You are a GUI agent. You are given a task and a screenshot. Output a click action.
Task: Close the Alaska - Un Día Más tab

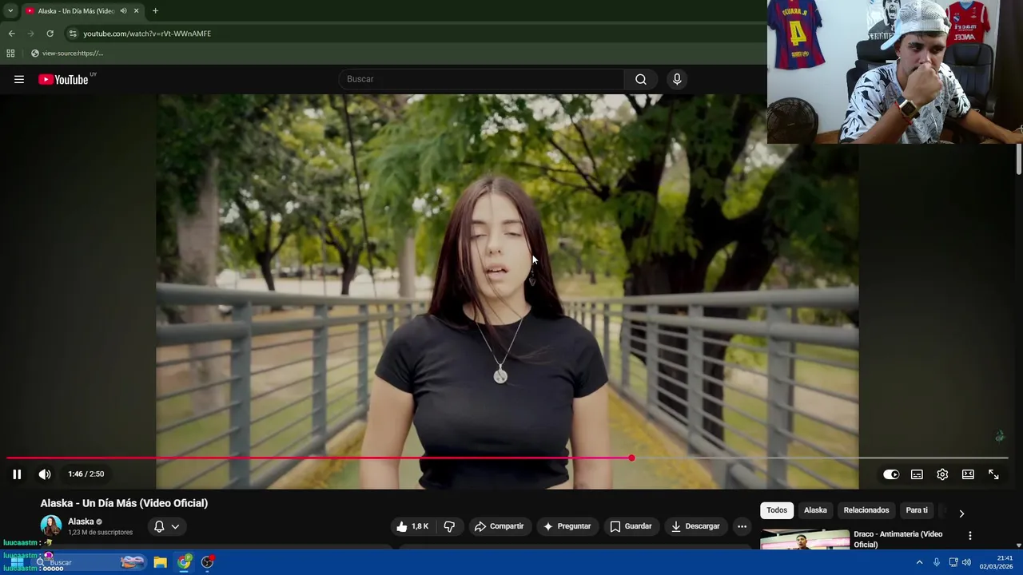(x=136, y=11)
